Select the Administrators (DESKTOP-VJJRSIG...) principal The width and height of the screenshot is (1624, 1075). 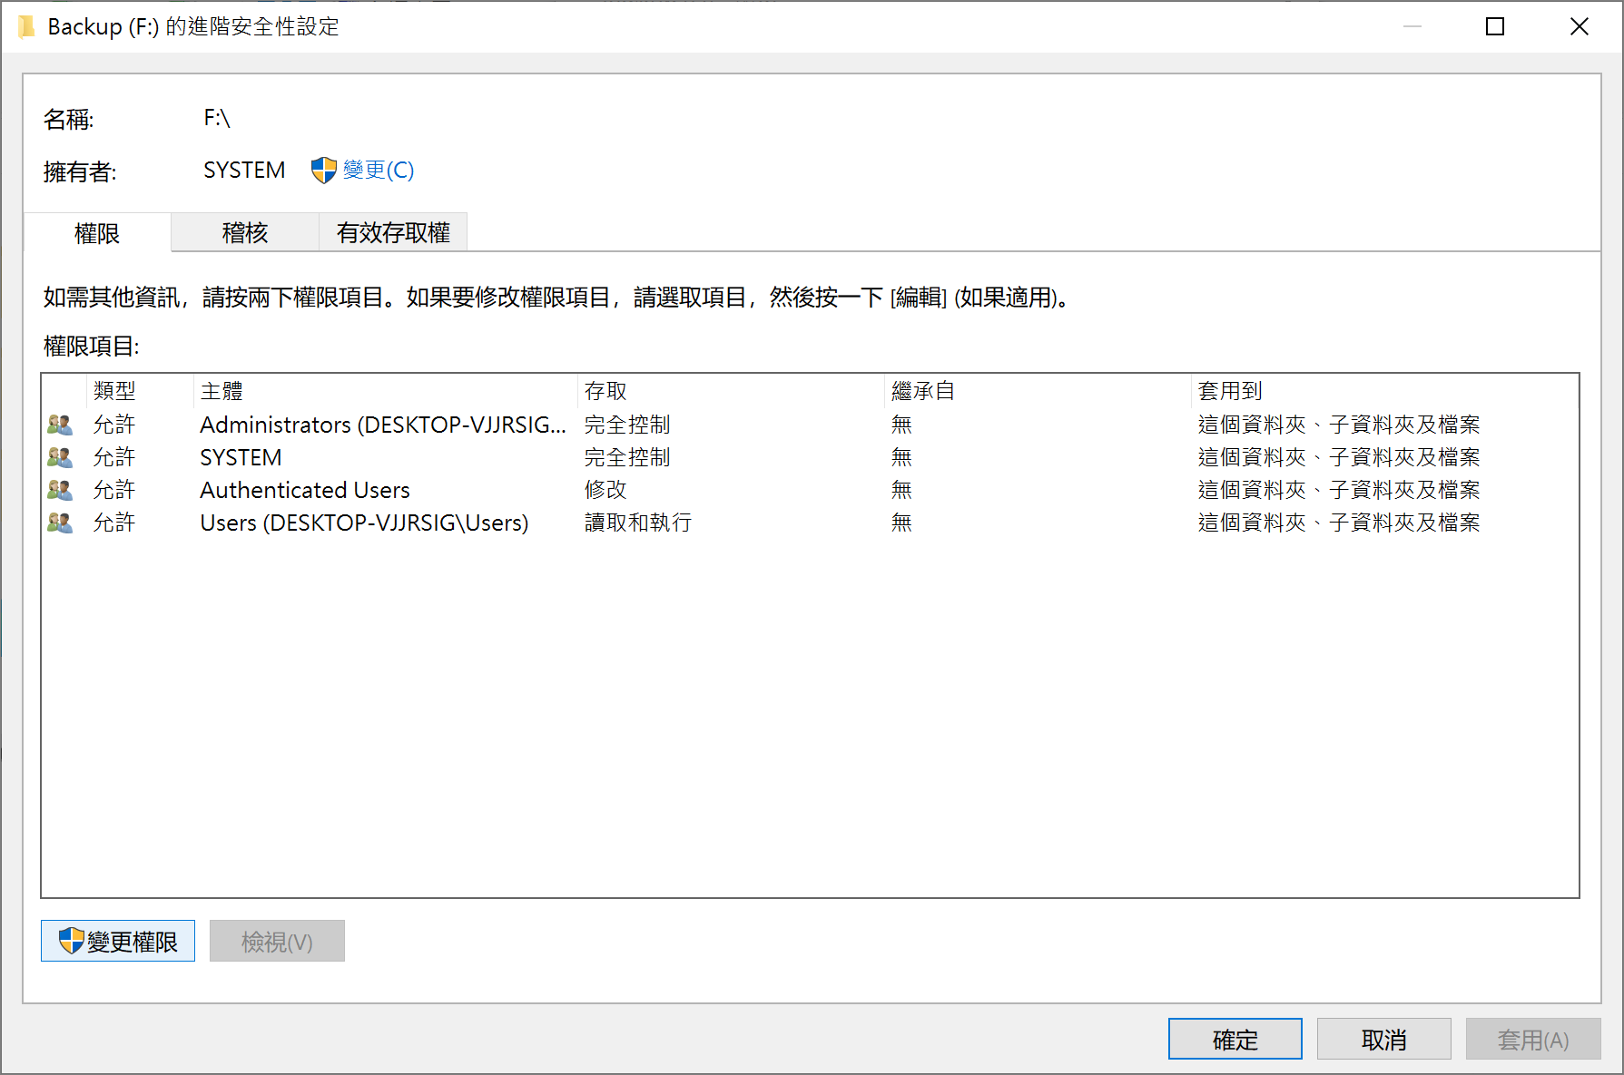[x=383, y=425]
